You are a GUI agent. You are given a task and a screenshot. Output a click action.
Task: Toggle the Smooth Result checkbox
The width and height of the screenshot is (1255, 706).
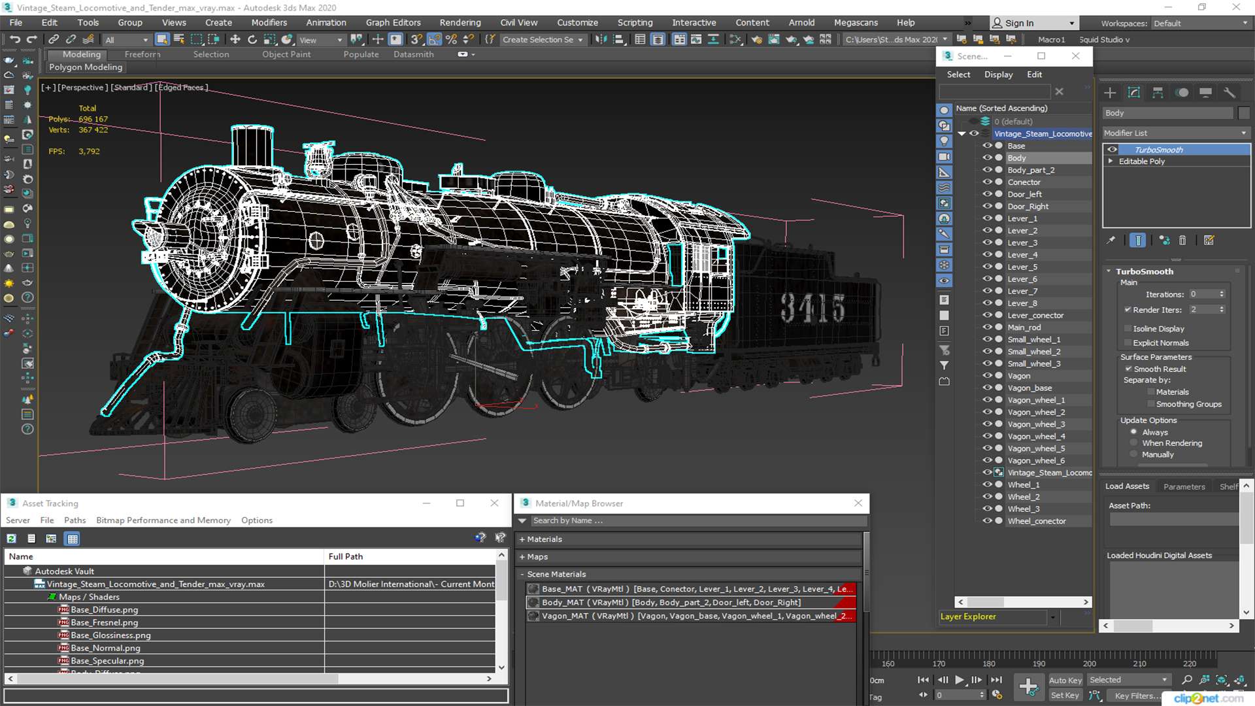(x=1128, y=369)
